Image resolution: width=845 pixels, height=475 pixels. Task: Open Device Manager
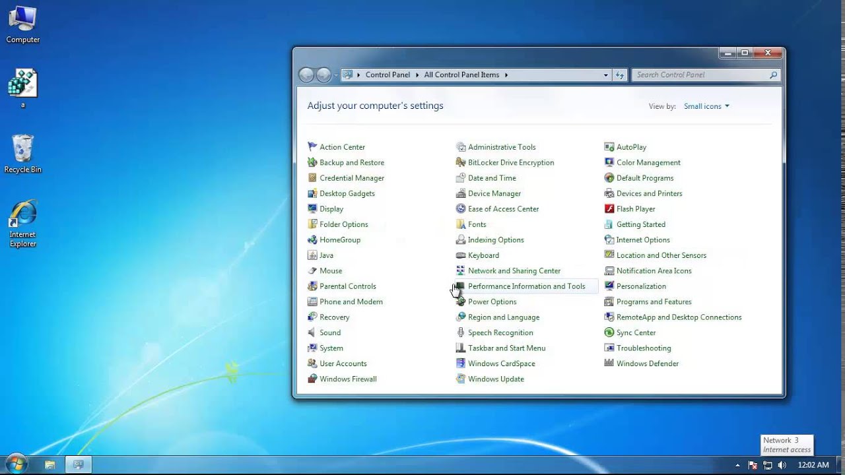point(494,193)
